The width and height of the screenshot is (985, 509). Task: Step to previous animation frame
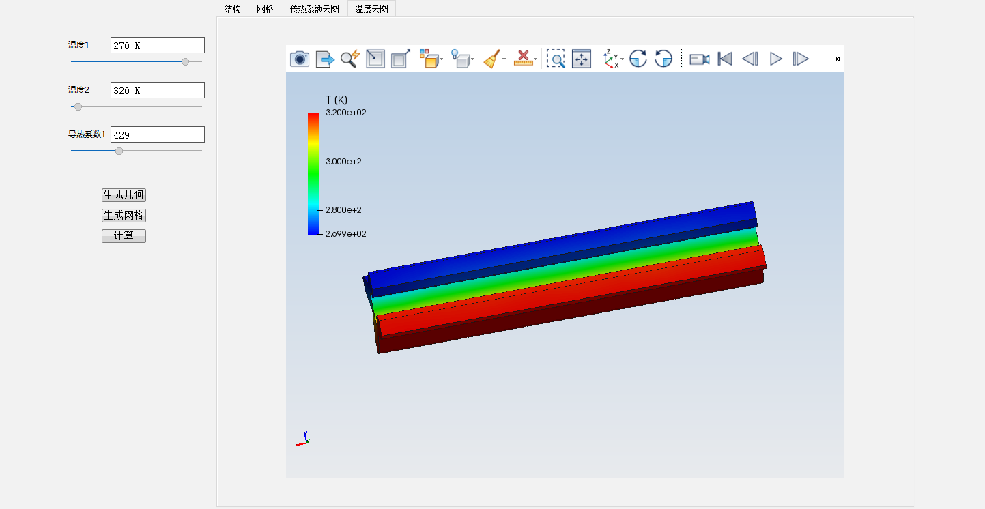click(750, 59)
